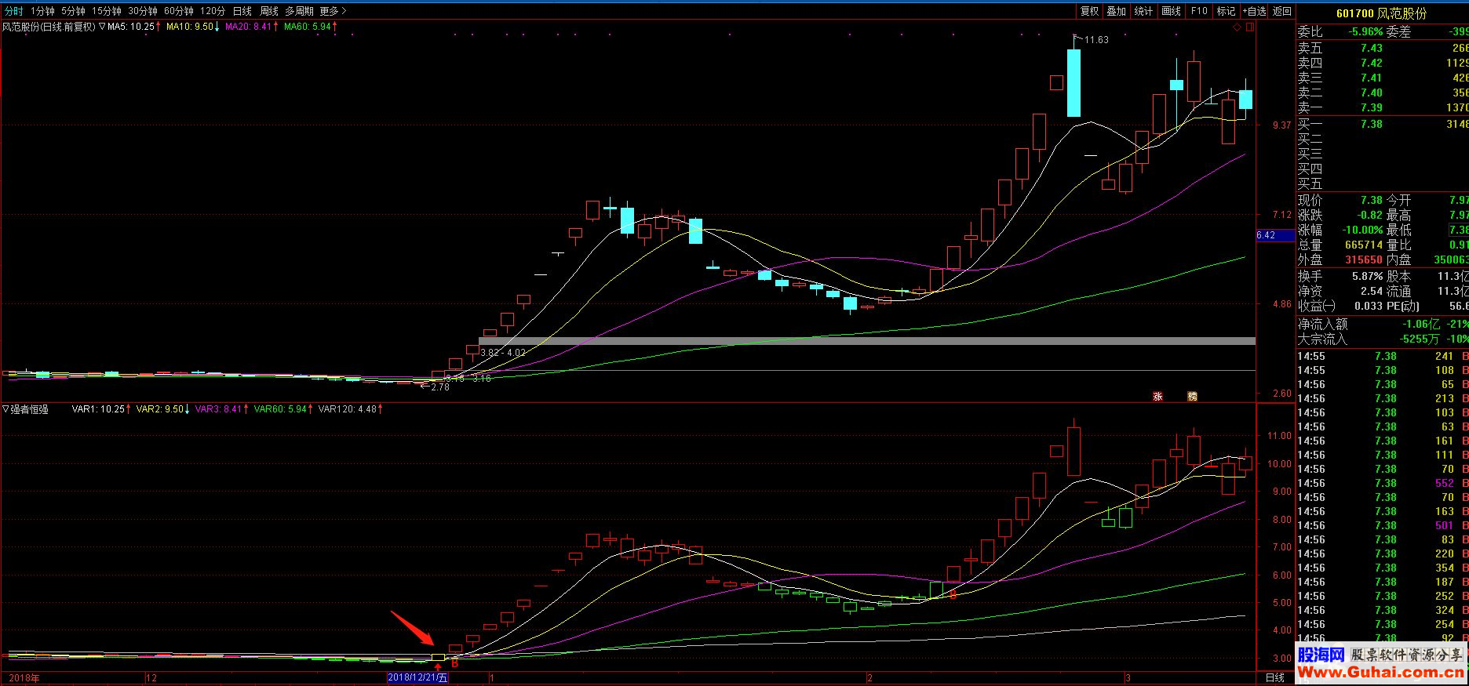This screenshot has height=686, width=1469.
Task: Click the diamond icon above the main chart
Action: (x=1237, y=27)
